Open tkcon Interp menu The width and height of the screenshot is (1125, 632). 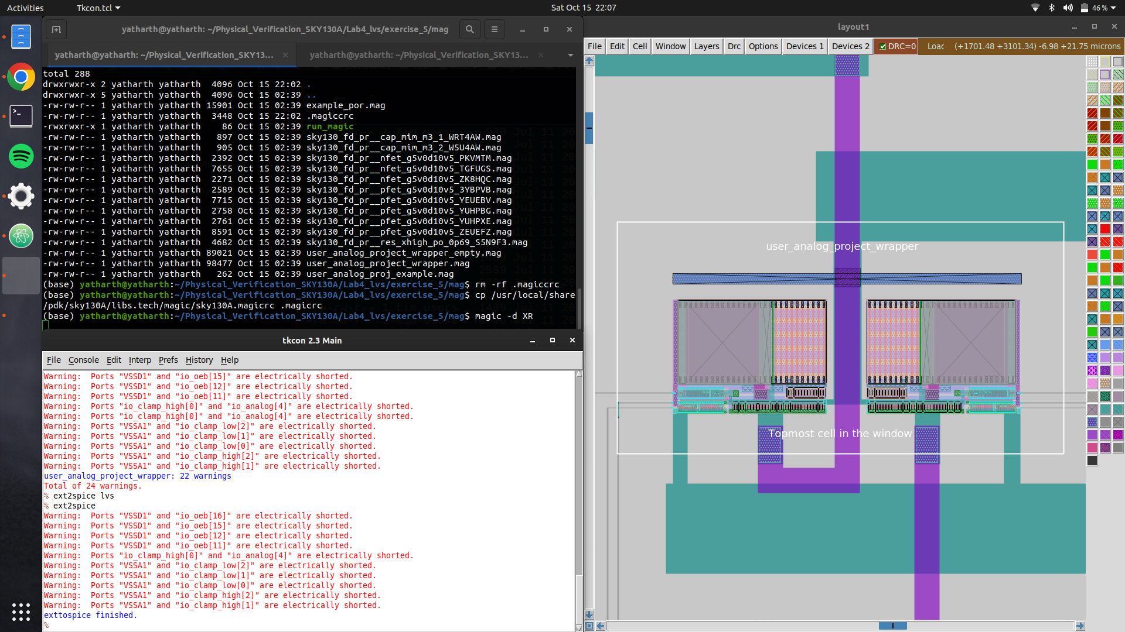pyautogui.click(x=140, y=360)
